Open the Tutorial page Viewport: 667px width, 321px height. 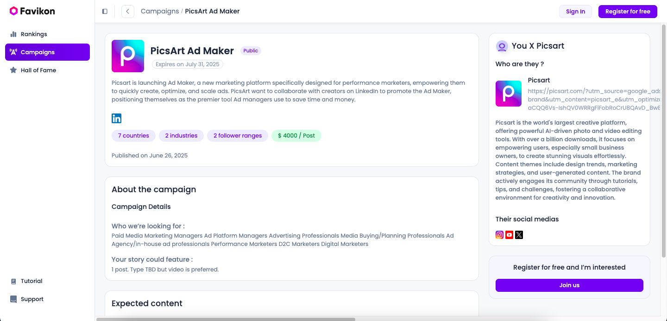point(47,281)
